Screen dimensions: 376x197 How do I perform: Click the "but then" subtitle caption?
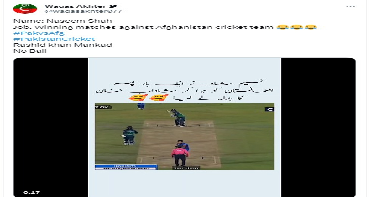pos(186,168)
